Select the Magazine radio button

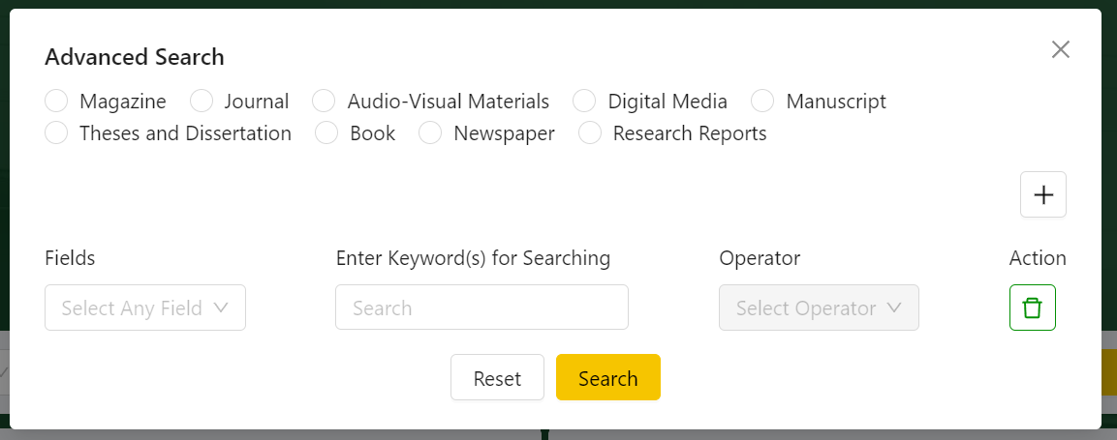click(57, 102)
